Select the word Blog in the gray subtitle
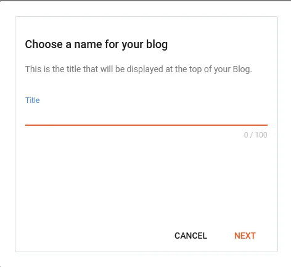291x267 pixels. click(x=242, y=69)
